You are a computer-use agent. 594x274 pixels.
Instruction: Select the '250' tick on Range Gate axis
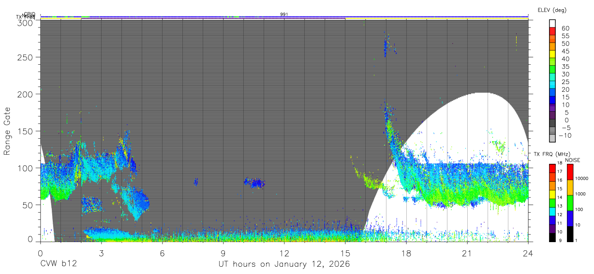(26, 57)
